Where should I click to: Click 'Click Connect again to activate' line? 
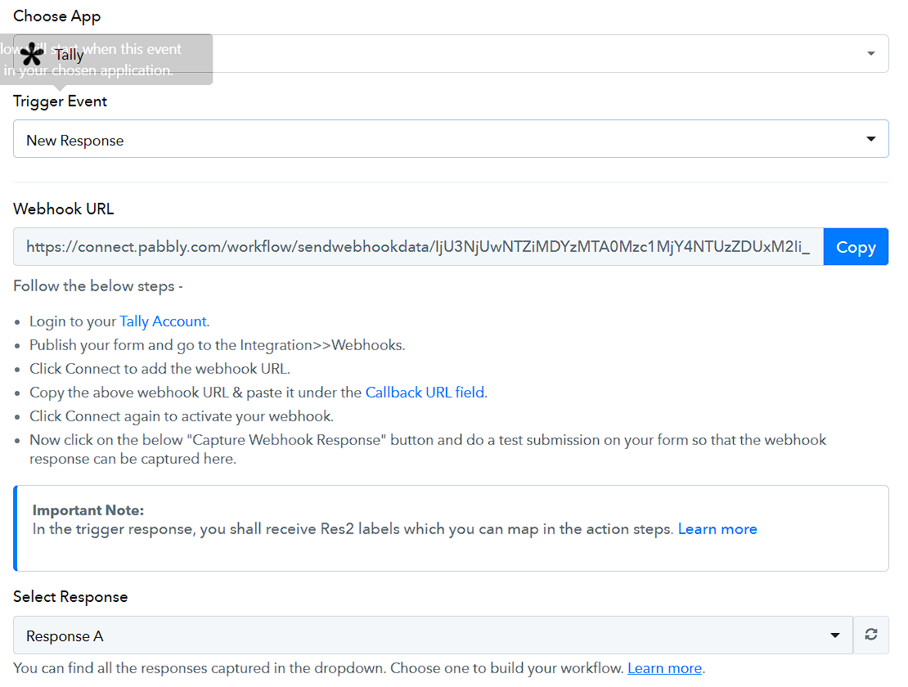[x=182, y=416]
